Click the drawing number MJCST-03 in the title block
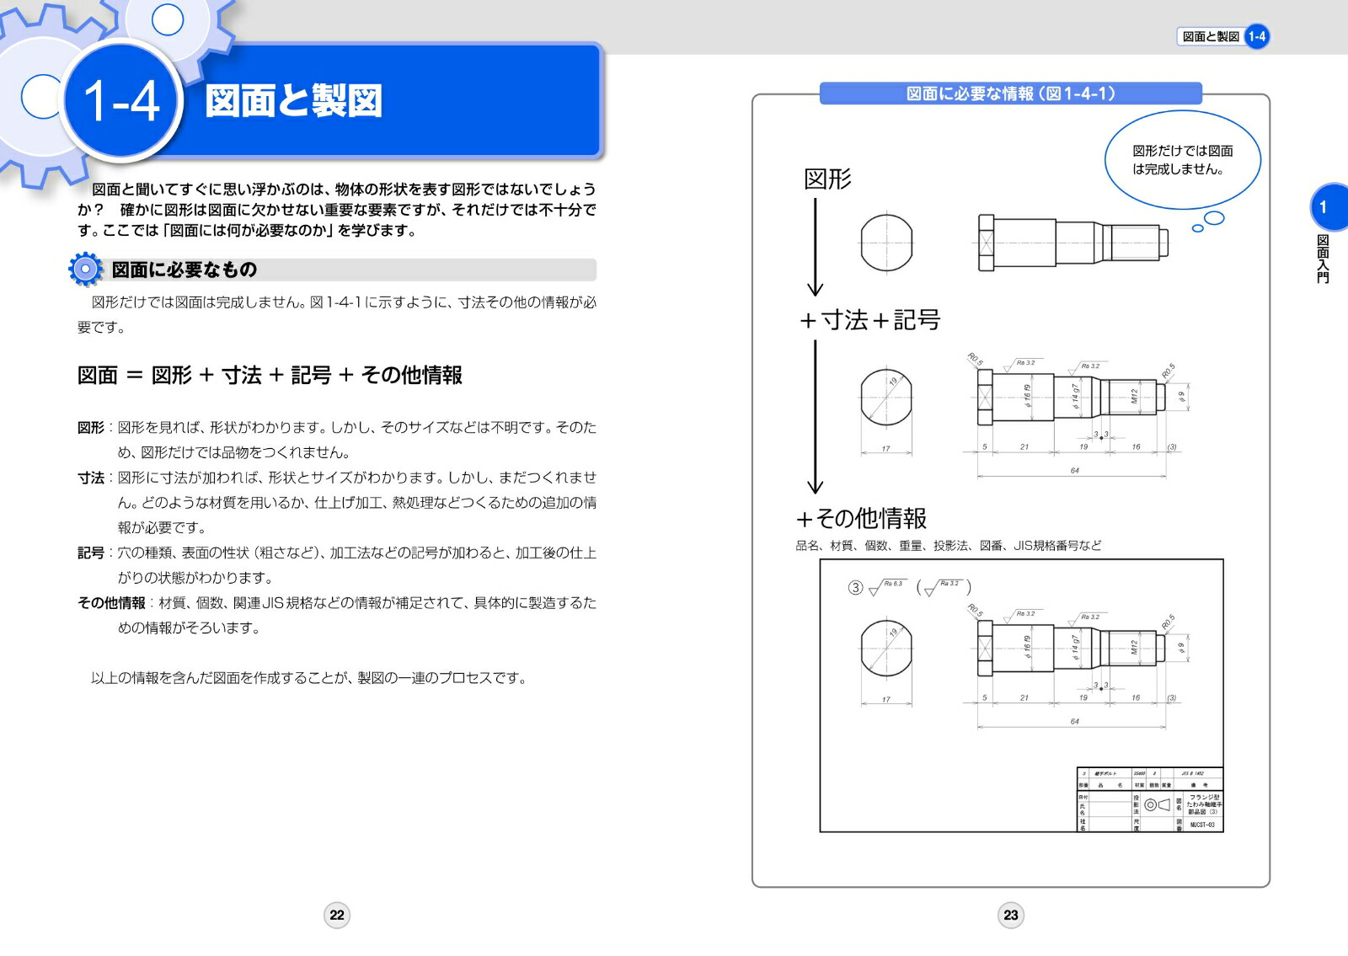This screenshot has height=956, width=1348. click(1202, 825)
